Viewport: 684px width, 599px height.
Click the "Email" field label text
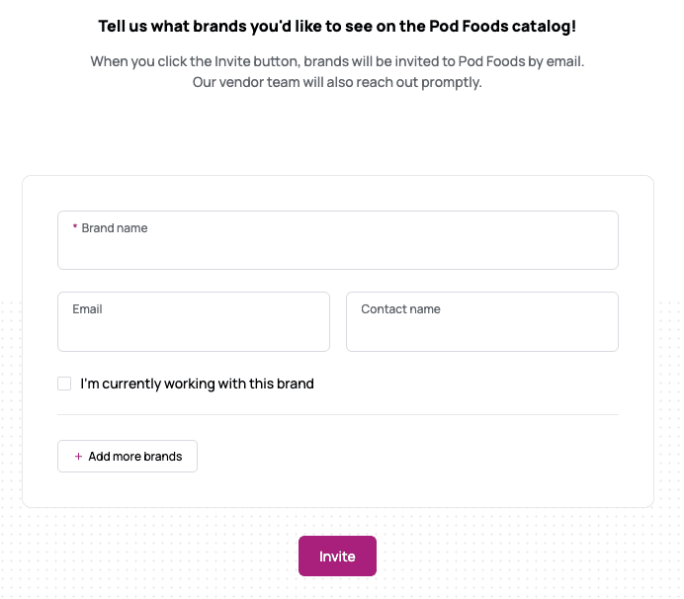87,309
